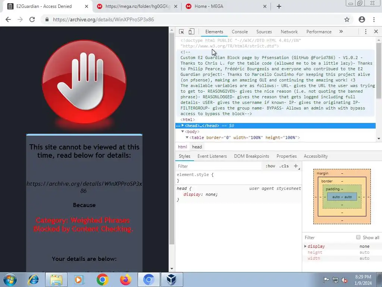Open DevTools customize menu (three dots)
Image resolution: width=382 pixels, height=287 pixels.
pos(366,31)
